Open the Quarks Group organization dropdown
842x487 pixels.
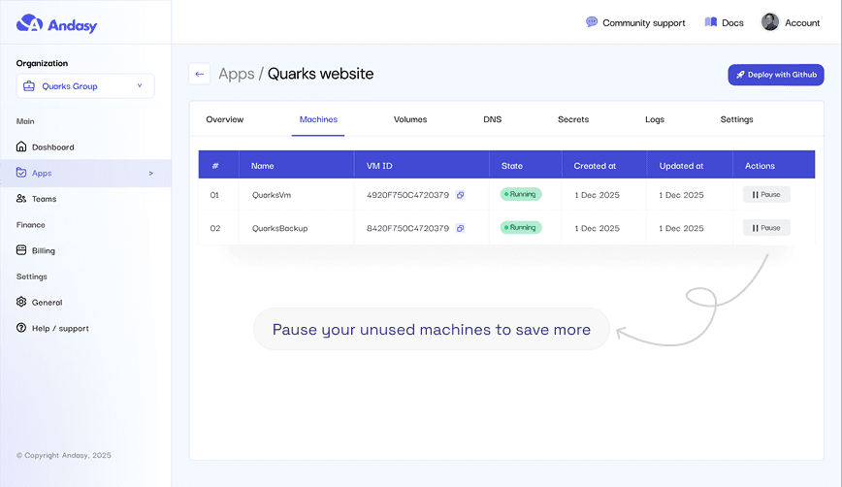click(x=85, y=86)
